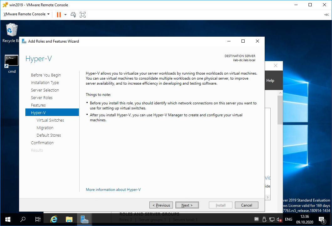
Task: Open network status tray icon
Action: click(272, 219)
